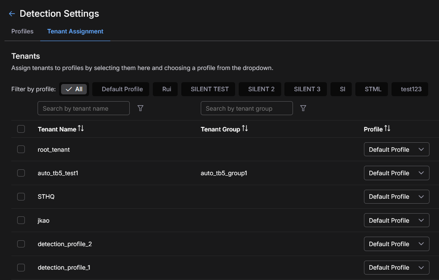Click the tenant name filter funnel icon
Screen dimensions: 439x280
click(140, 108)
